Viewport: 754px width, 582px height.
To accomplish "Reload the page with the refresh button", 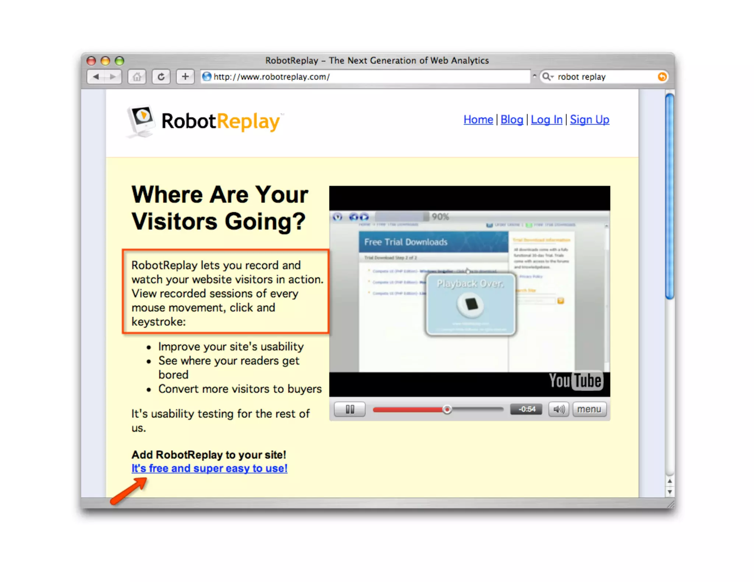I will coord(161,77).
